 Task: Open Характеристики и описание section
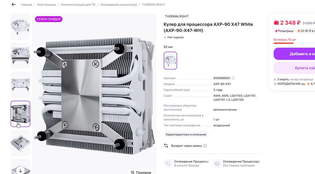[x=186, y=134]
